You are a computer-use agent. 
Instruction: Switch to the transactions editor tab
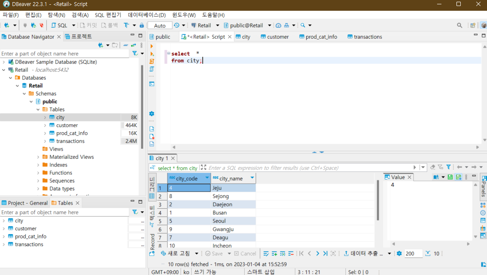click(365, 37)
